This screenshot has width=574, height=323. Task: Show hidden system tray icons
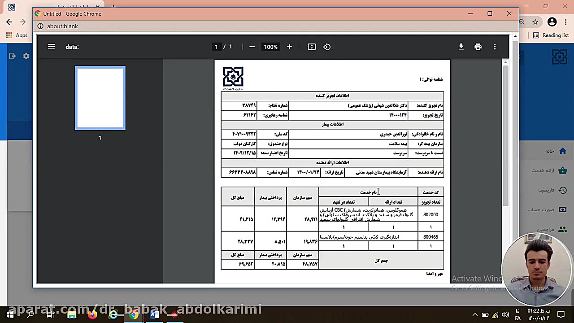point(475,314)
